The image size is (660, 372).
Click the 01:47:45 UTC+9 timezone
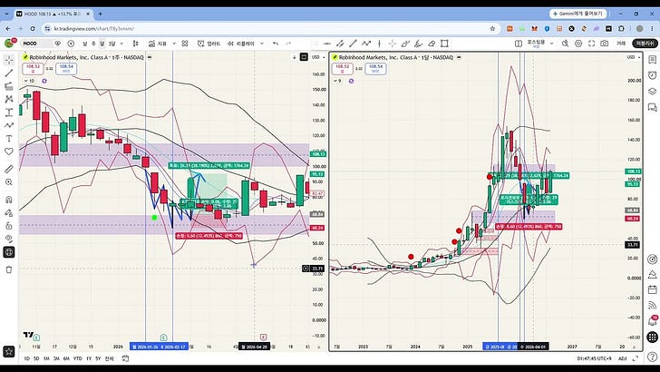click(x=595, y=358)
